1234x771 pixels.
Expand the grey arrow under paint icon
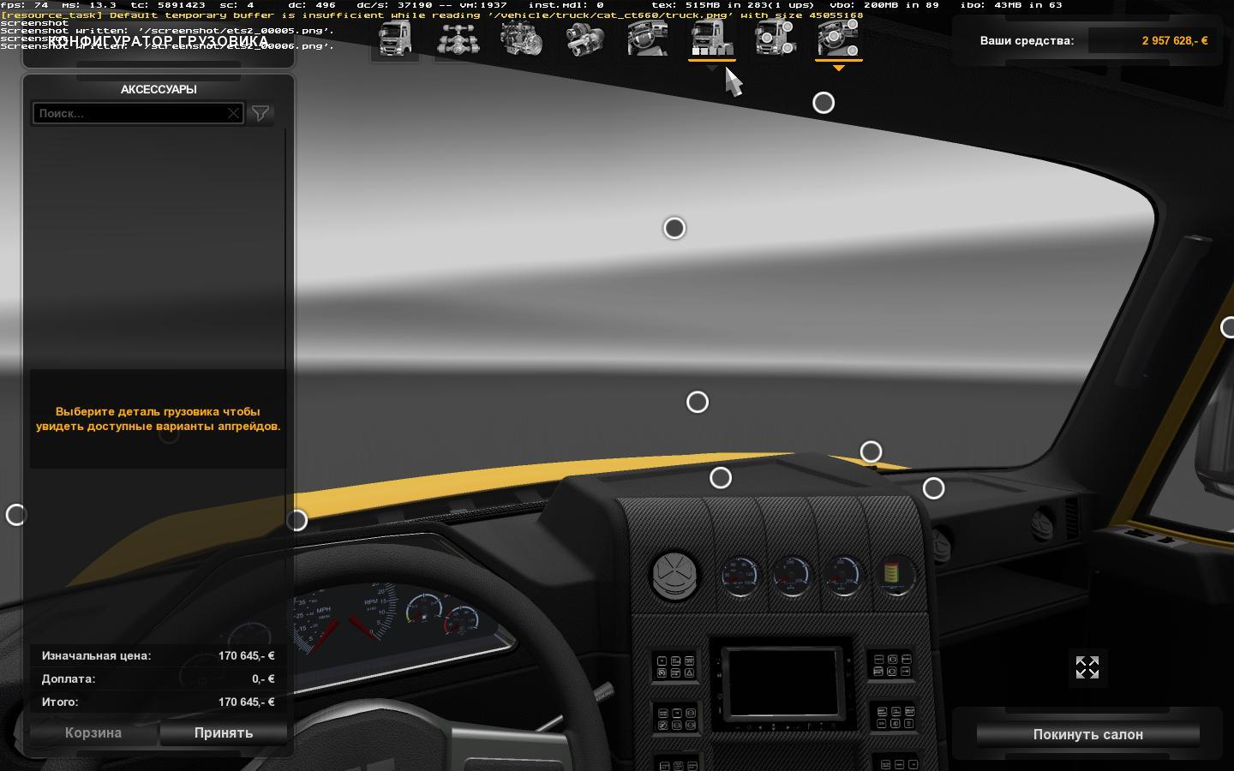pyautogui.click(x=712, y=69)
